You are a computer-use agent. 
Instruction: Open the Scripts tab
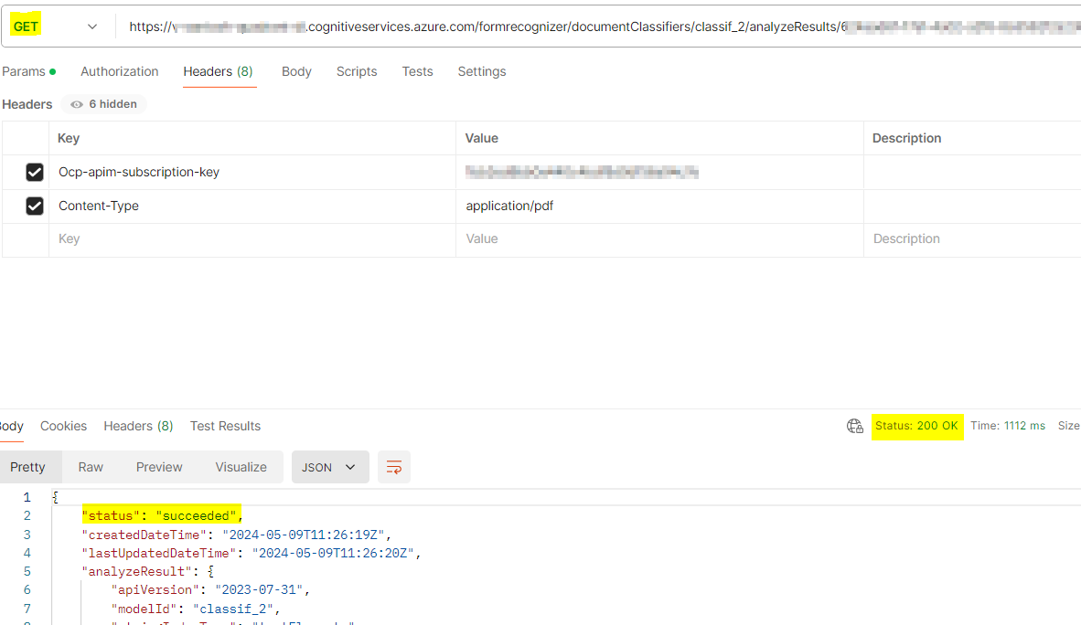(356, 71)
